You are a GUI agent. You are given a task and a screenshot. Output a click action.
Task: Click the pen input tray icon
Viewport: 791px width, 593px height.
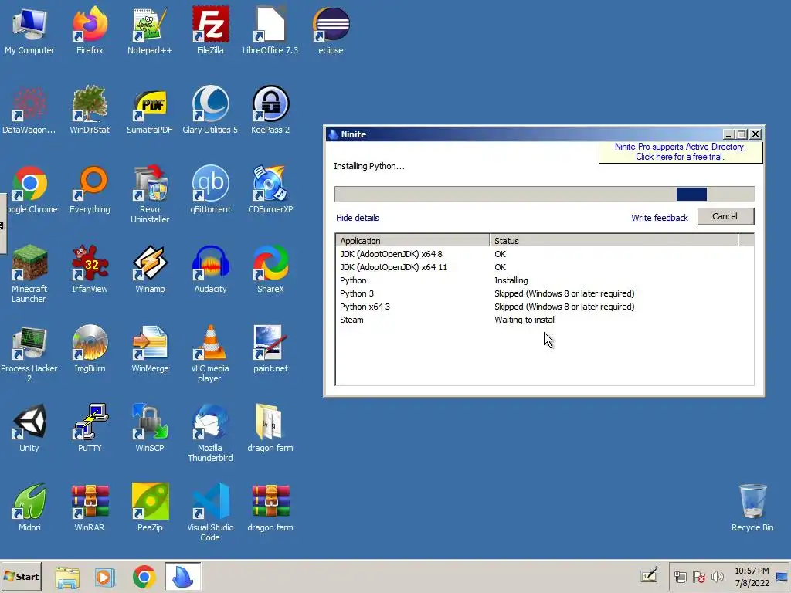(650, 574)
